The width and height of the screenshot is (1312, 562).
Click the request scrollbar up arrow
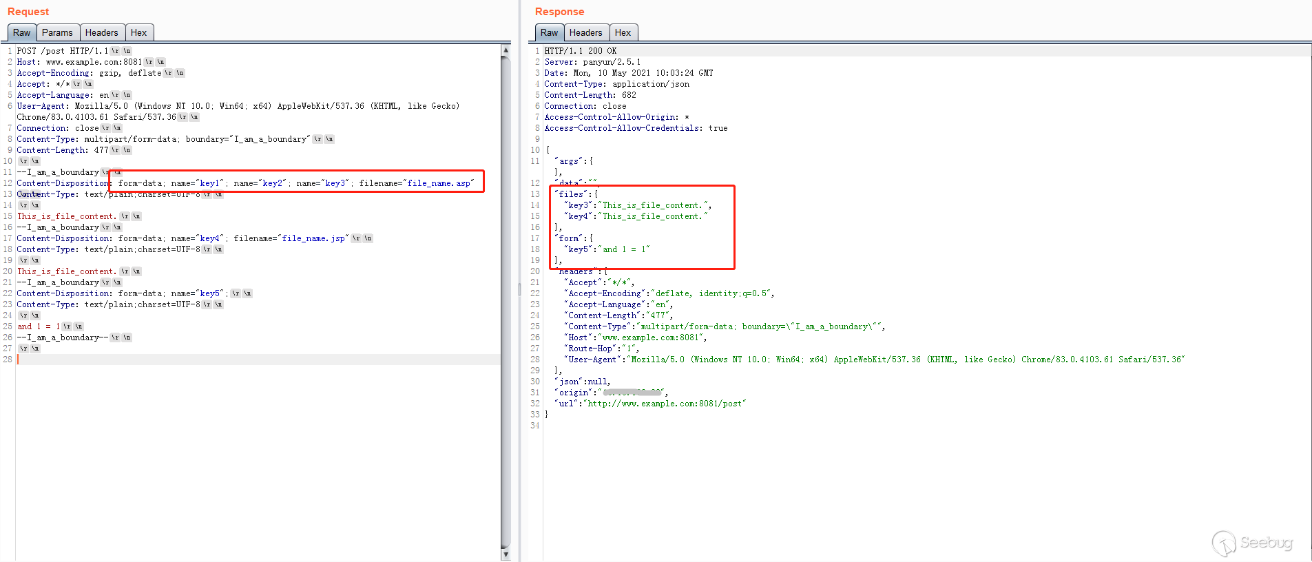(506, 50)
